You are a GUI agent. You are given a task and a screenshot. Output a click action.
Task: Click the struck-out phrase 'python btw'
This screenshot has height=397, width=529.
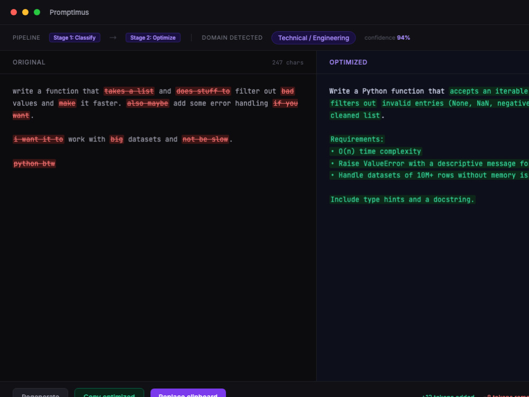point(34,164)
